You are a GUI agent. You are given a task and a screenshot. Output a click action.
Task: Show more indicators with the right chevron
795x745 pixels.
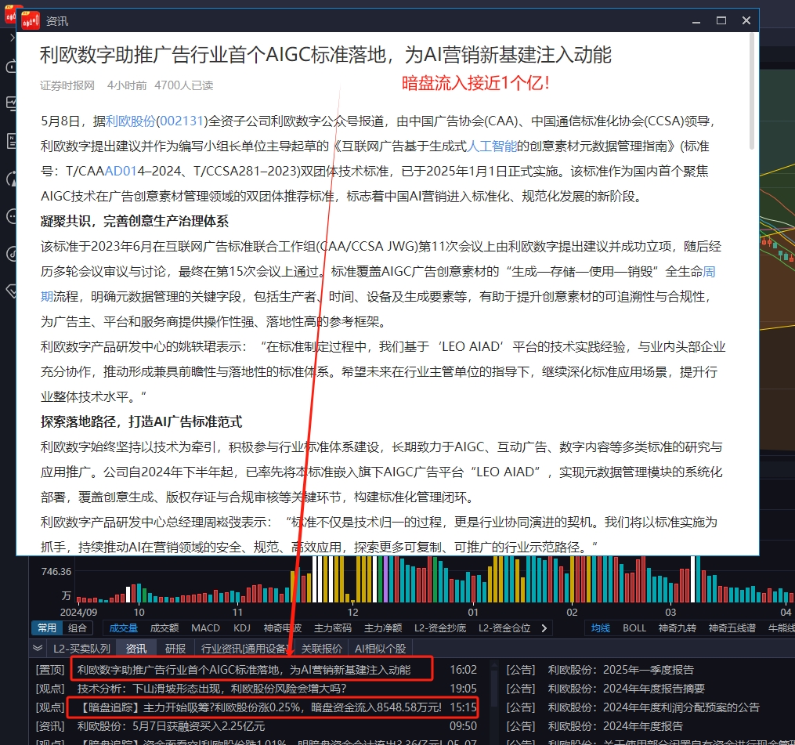(x=544, y=627)
